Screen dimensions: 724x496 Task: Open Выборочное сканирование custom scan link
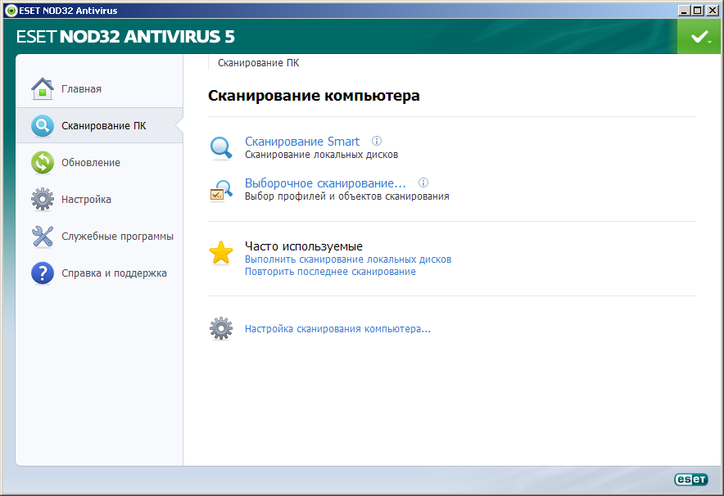(x=325, y=183)
